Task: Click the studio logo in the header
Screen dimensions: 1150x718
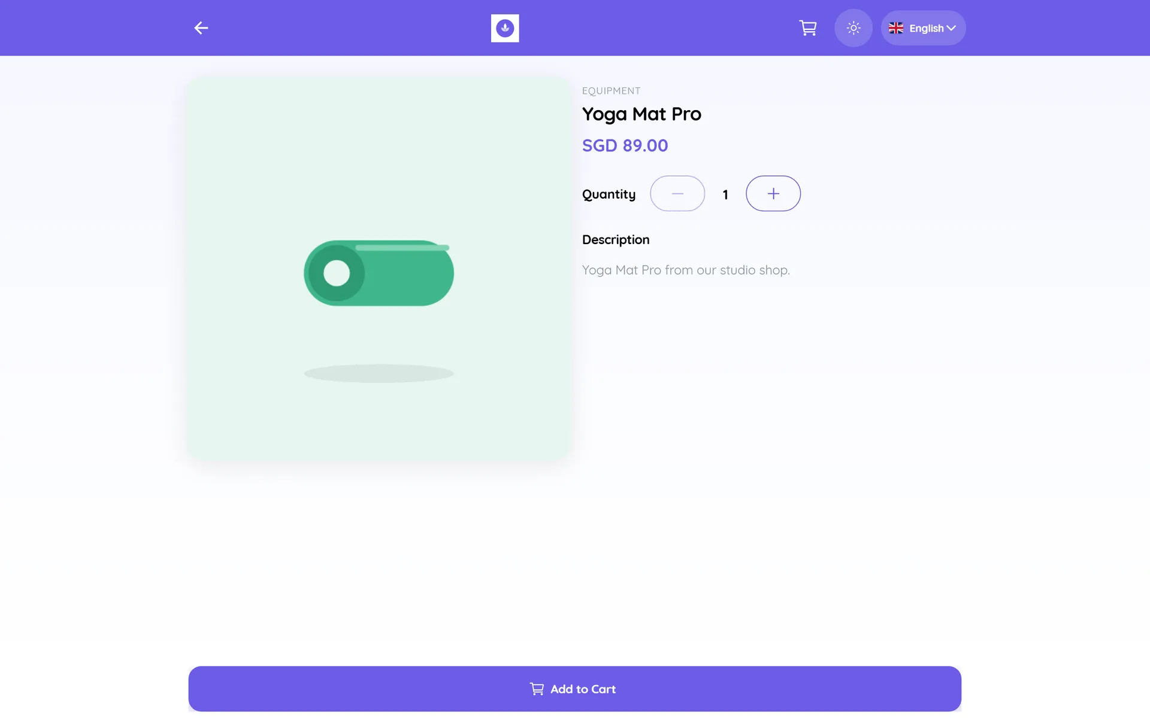Action: click(505, 28)
